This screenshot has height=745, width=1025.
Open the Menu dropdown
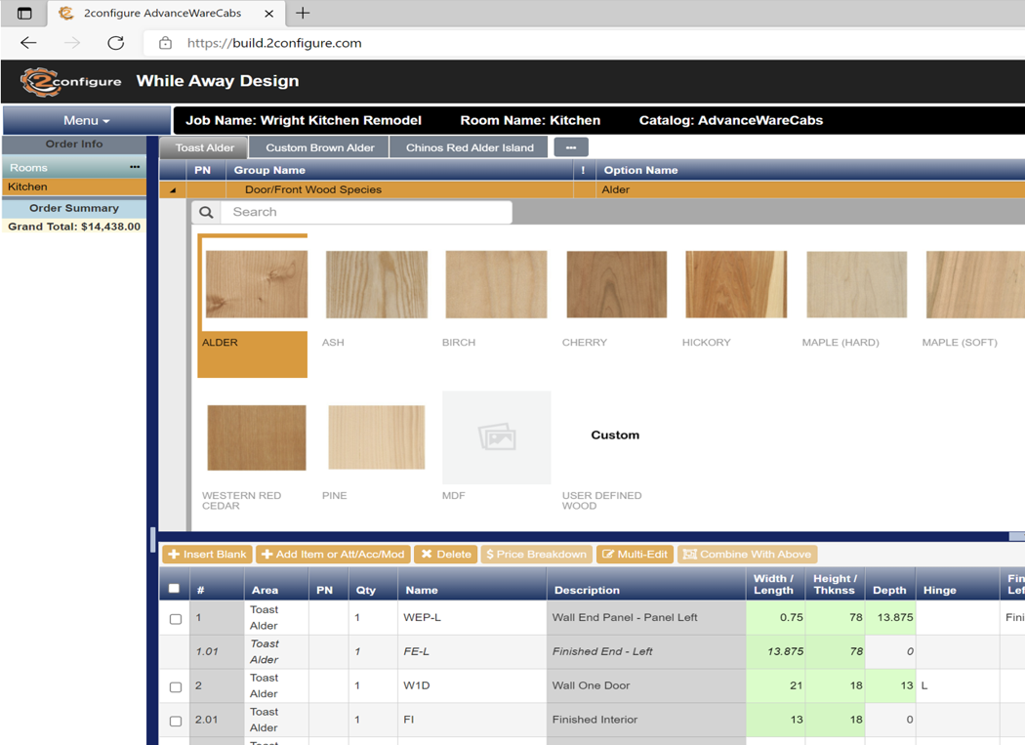click(86, 120)
